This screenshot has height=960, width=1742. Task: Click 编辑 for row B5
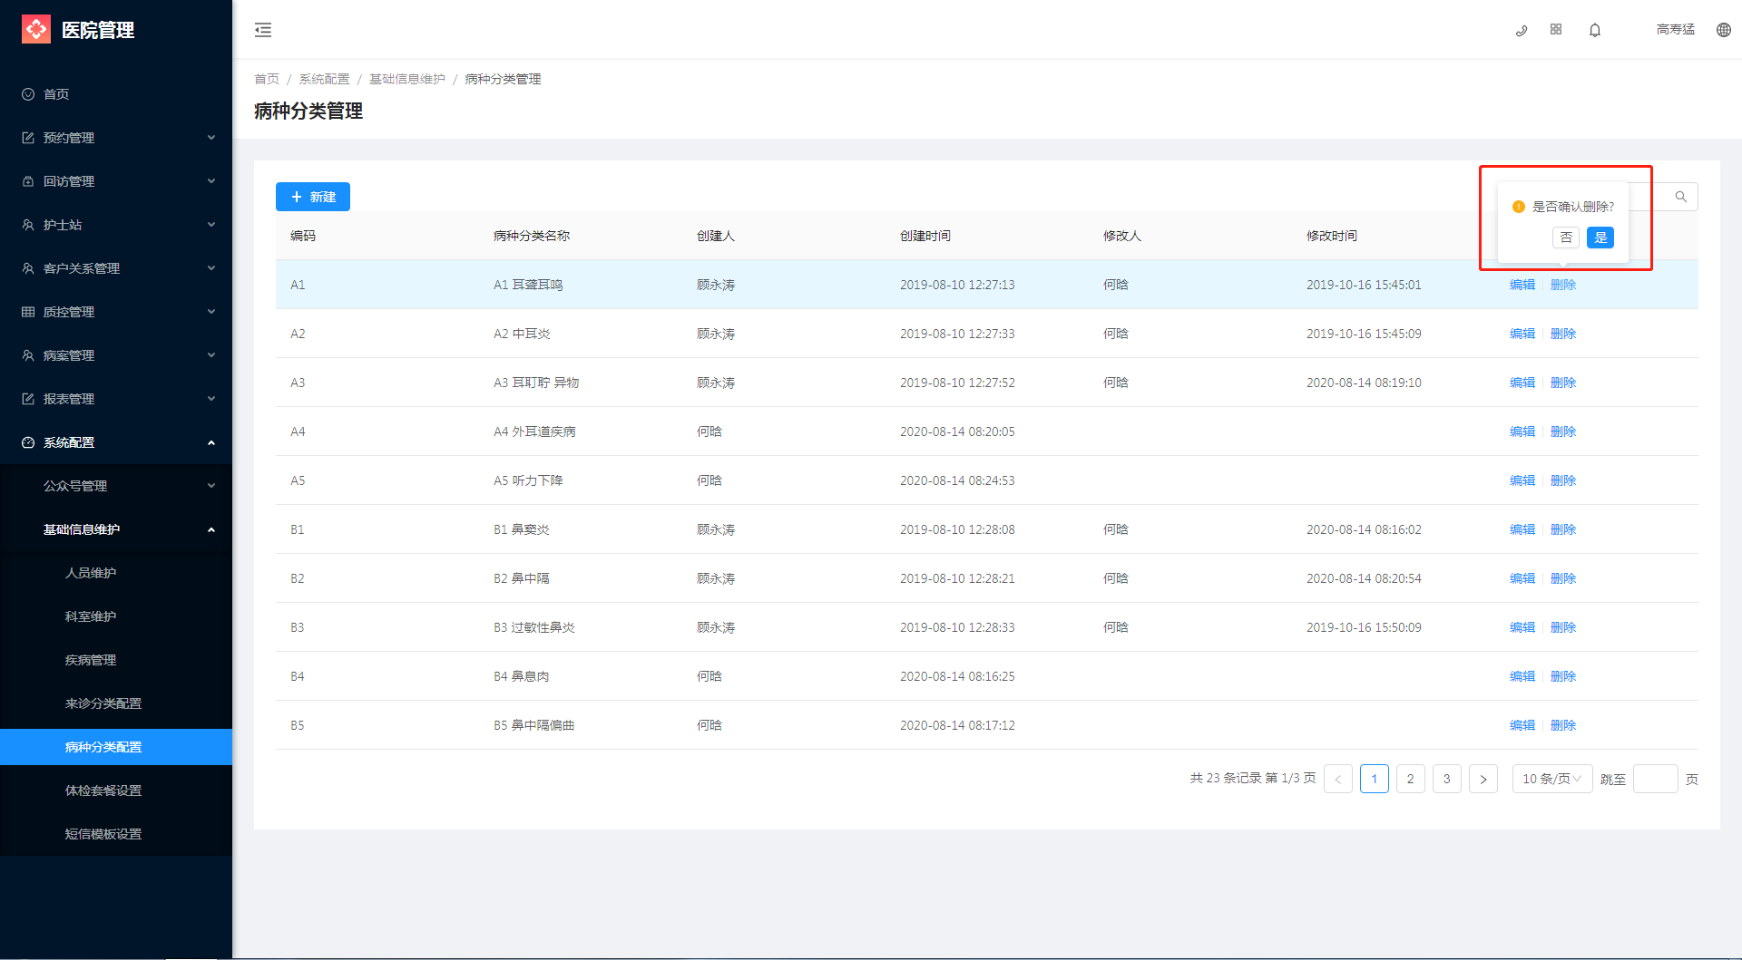pyautogui.click(x=1522, y=725)
